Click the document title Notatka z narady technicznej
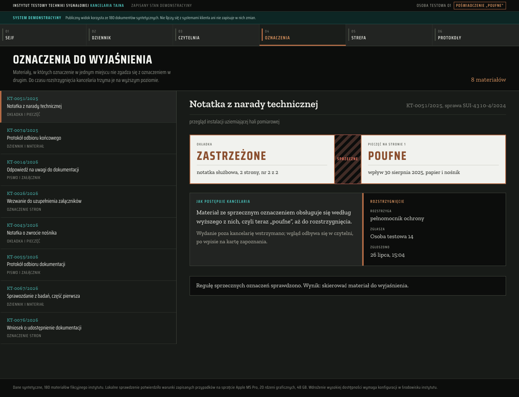519x397 pixels. 254,104
